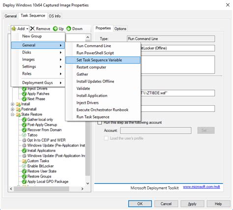Image resolution: width=233 pixels, height=210 pixels.
Task: Click the Apply button
Action: (192, 204)
